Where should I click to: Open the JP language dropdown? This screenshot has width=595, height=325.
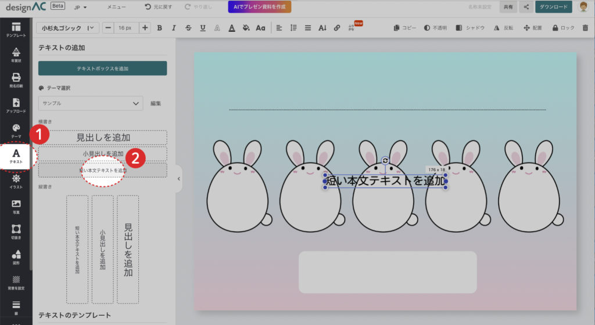[80, 7]
